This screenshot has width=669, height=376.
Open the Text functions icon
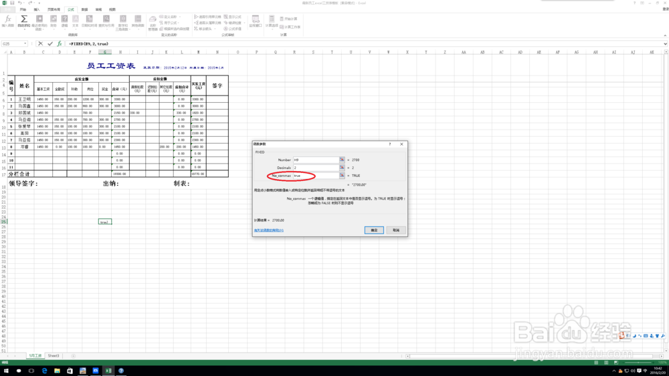pyautogui.click(x=76, y=19)
